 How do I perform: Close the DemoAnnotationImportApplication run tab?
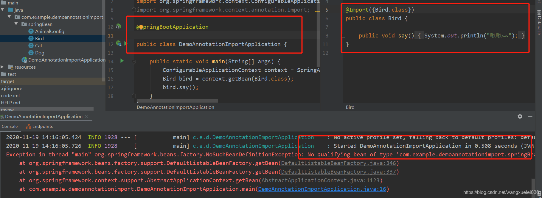(x=87, y=117)
